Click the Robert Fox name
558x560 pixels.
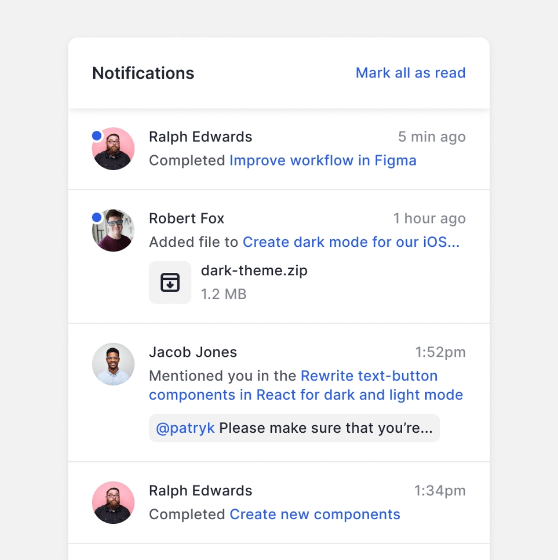186,218
